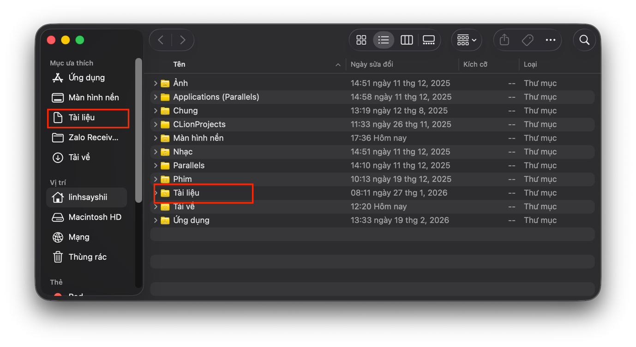This screenshot has height=347, width=636.
Task: Open Macintosh HD in sidebar
Action: [x=87, y=217]
